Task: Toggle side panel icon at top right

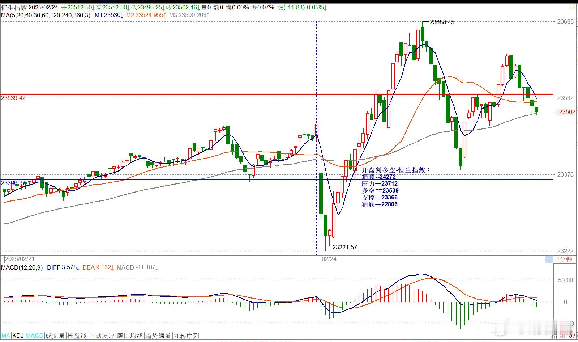Action: (572, 6)
